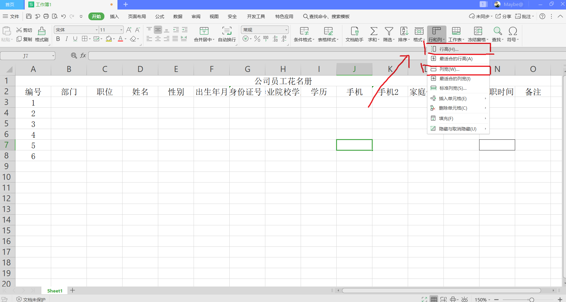Click the Freeze Panes (冻结窗格) icon

[478, 31]
